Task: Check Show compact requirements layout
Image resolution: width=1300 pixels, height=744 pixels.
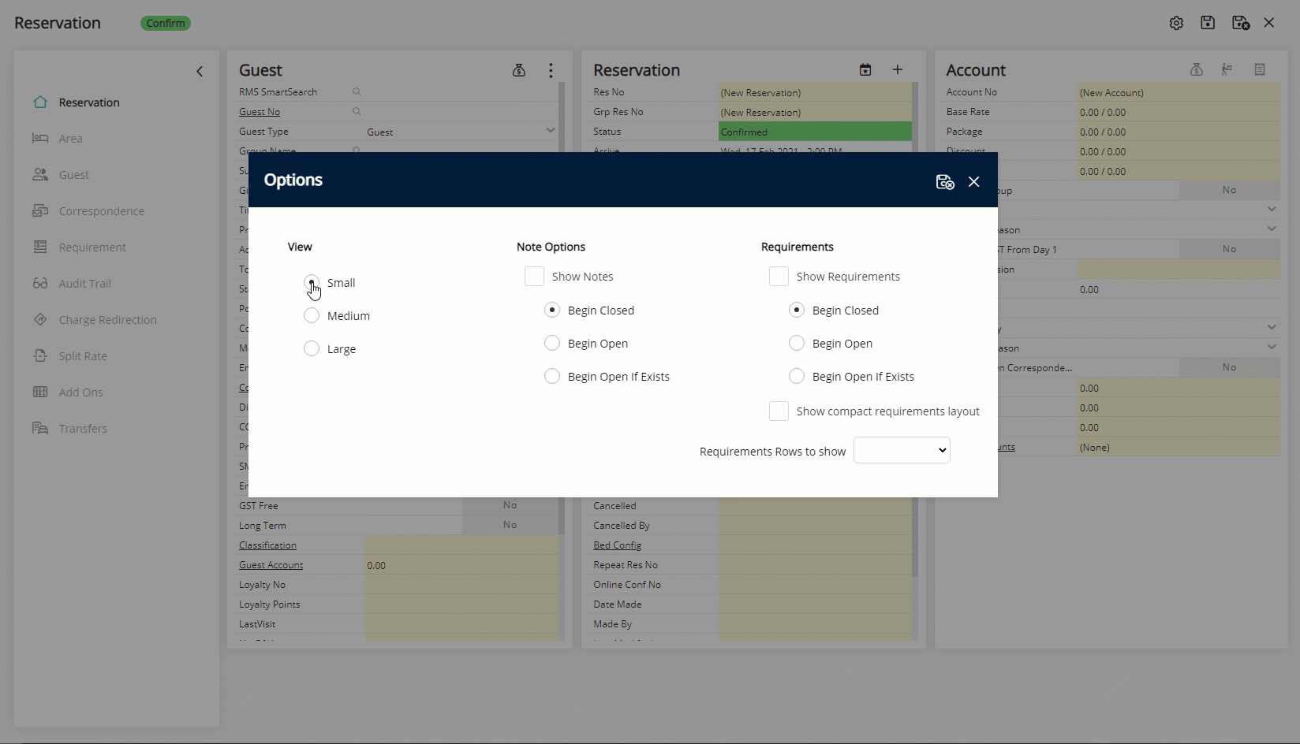Action: [x=779, y=411]
